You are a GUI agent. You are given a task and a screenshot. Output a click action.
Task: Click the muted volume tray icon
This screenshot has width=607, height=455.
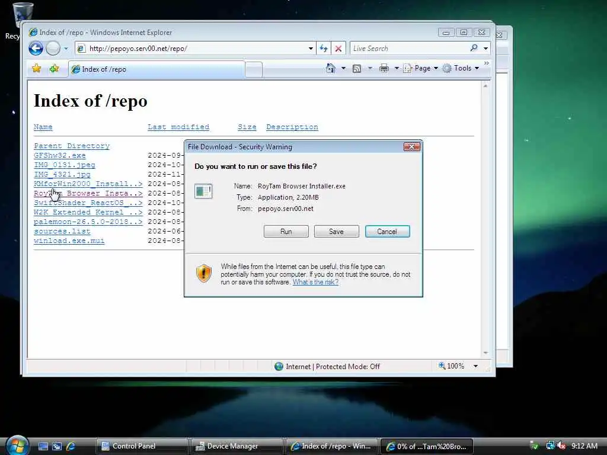click(562, 446)
